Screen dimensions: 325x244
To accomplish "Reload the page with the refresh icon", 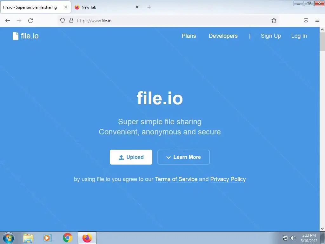I will coord(30,21).
